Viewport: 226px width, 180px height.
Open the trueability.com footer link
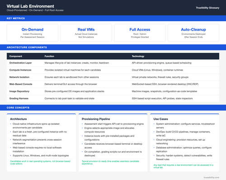tap(212, 177)
